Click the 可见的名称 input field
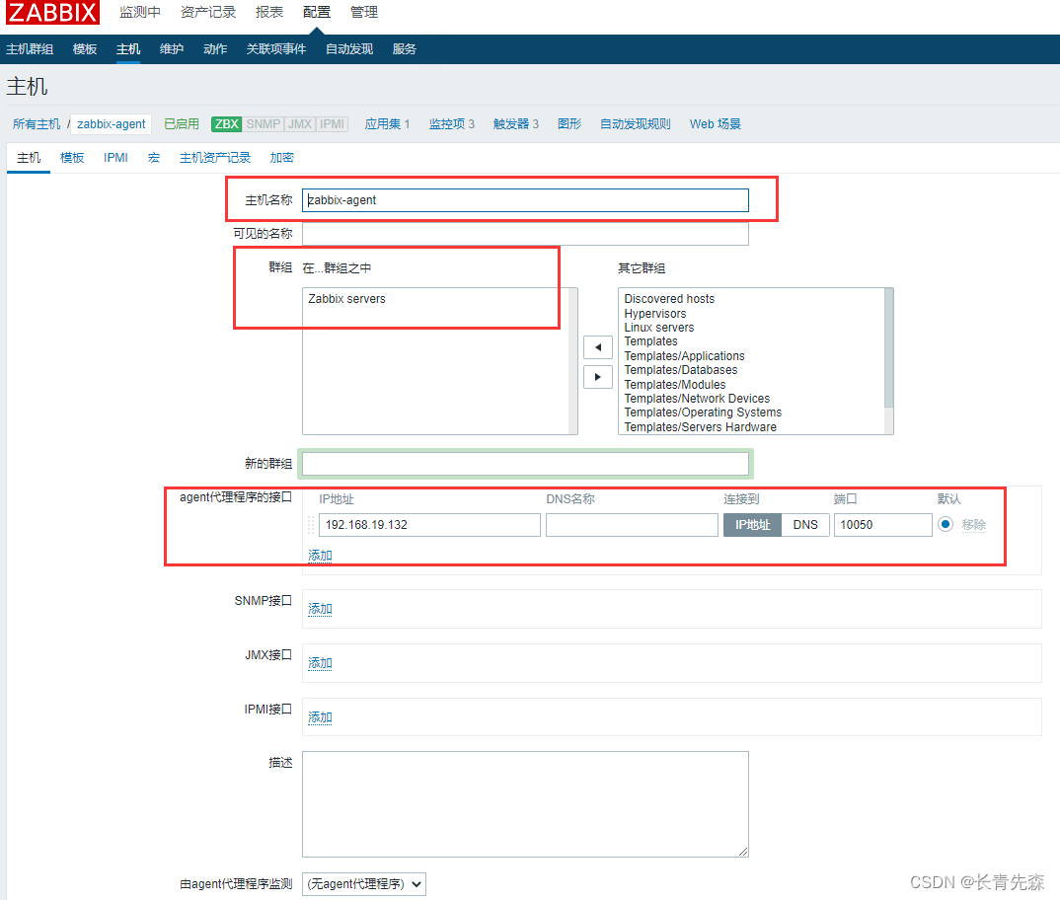The width and height of the screenshot is (1060, 900). [x=525, y=234]
